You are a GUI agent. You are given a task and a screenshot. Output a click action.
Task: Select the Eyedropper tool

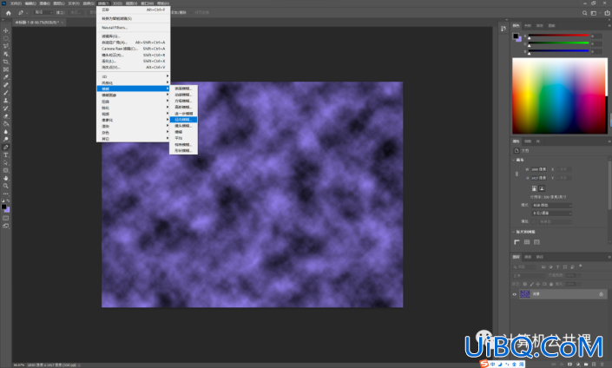tap(6, 77)
